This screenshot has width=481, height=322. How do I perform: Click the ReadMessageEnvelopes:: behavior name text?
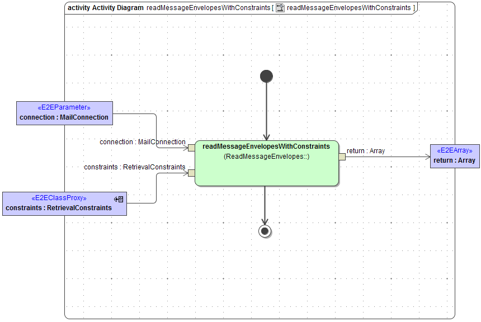[x=266, y=157]
